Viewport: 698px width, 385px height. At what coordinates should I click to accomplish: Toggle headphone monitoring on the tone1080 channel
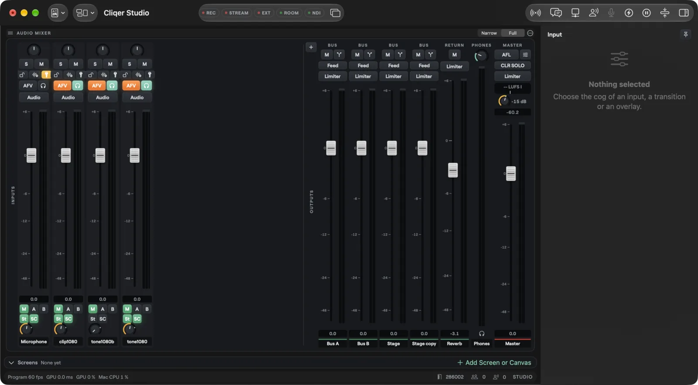click(x=147, y=85)
